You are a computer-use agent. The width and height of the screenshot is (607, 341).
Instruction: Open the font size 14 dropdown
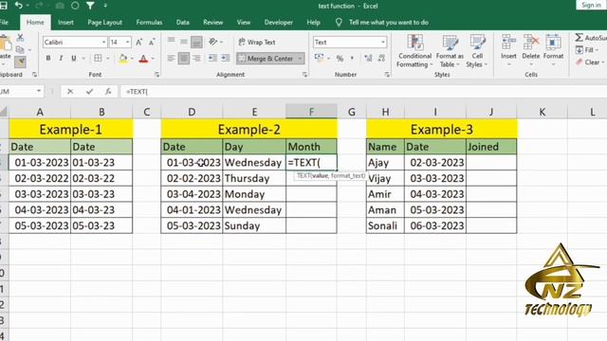pyautogui.click(x=127, y=42)
